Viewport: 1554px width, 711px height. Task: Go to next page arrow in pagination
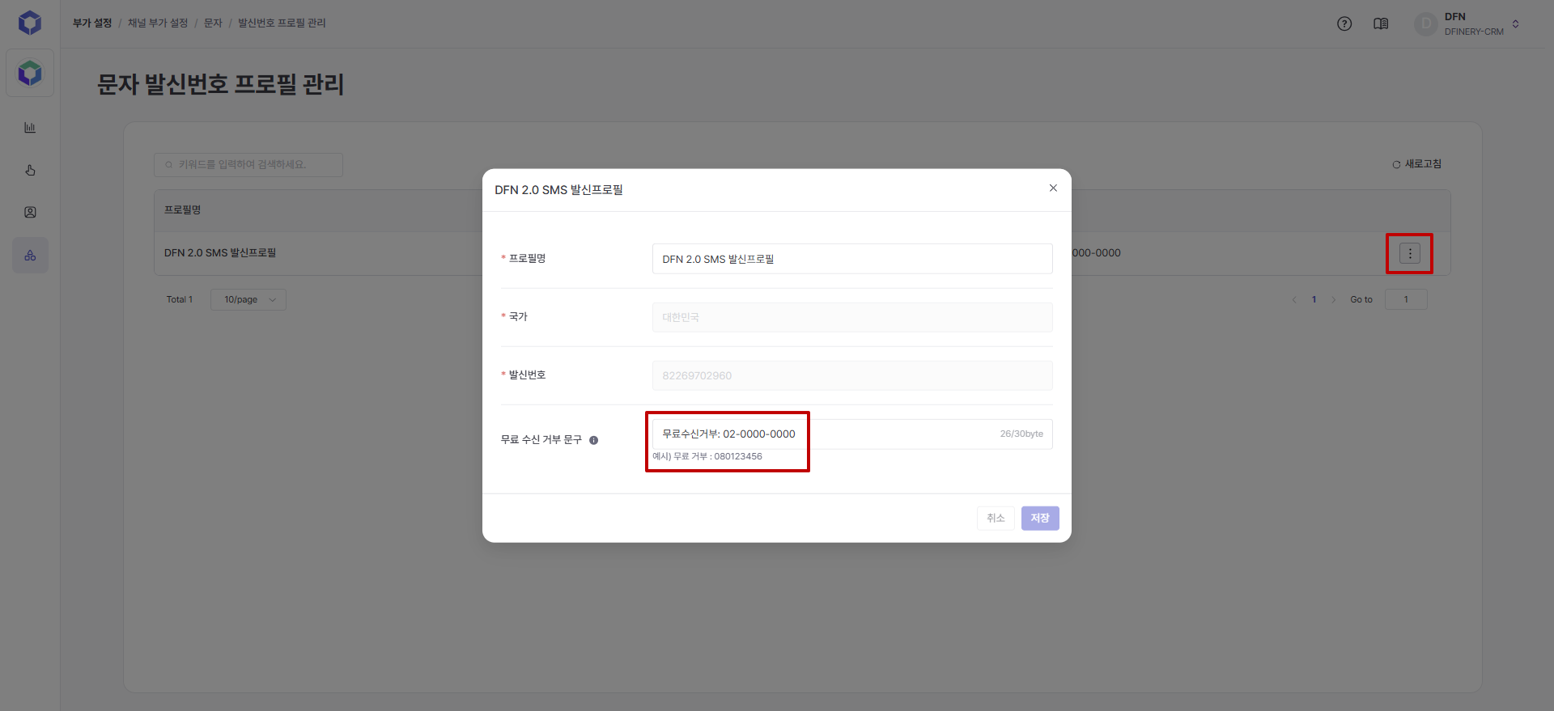pos(1334,299)
